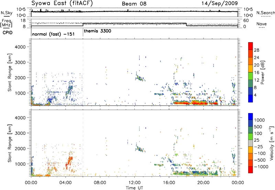Click the '3000' tick on velocity panel
Viewport: 275px width, 190px height.
click(x=20, y=133)
